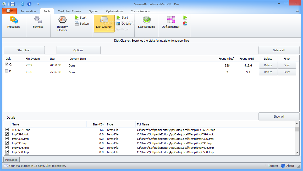Click the Options button below the ribbon
The image size is (303, 171).
[79, 50]
